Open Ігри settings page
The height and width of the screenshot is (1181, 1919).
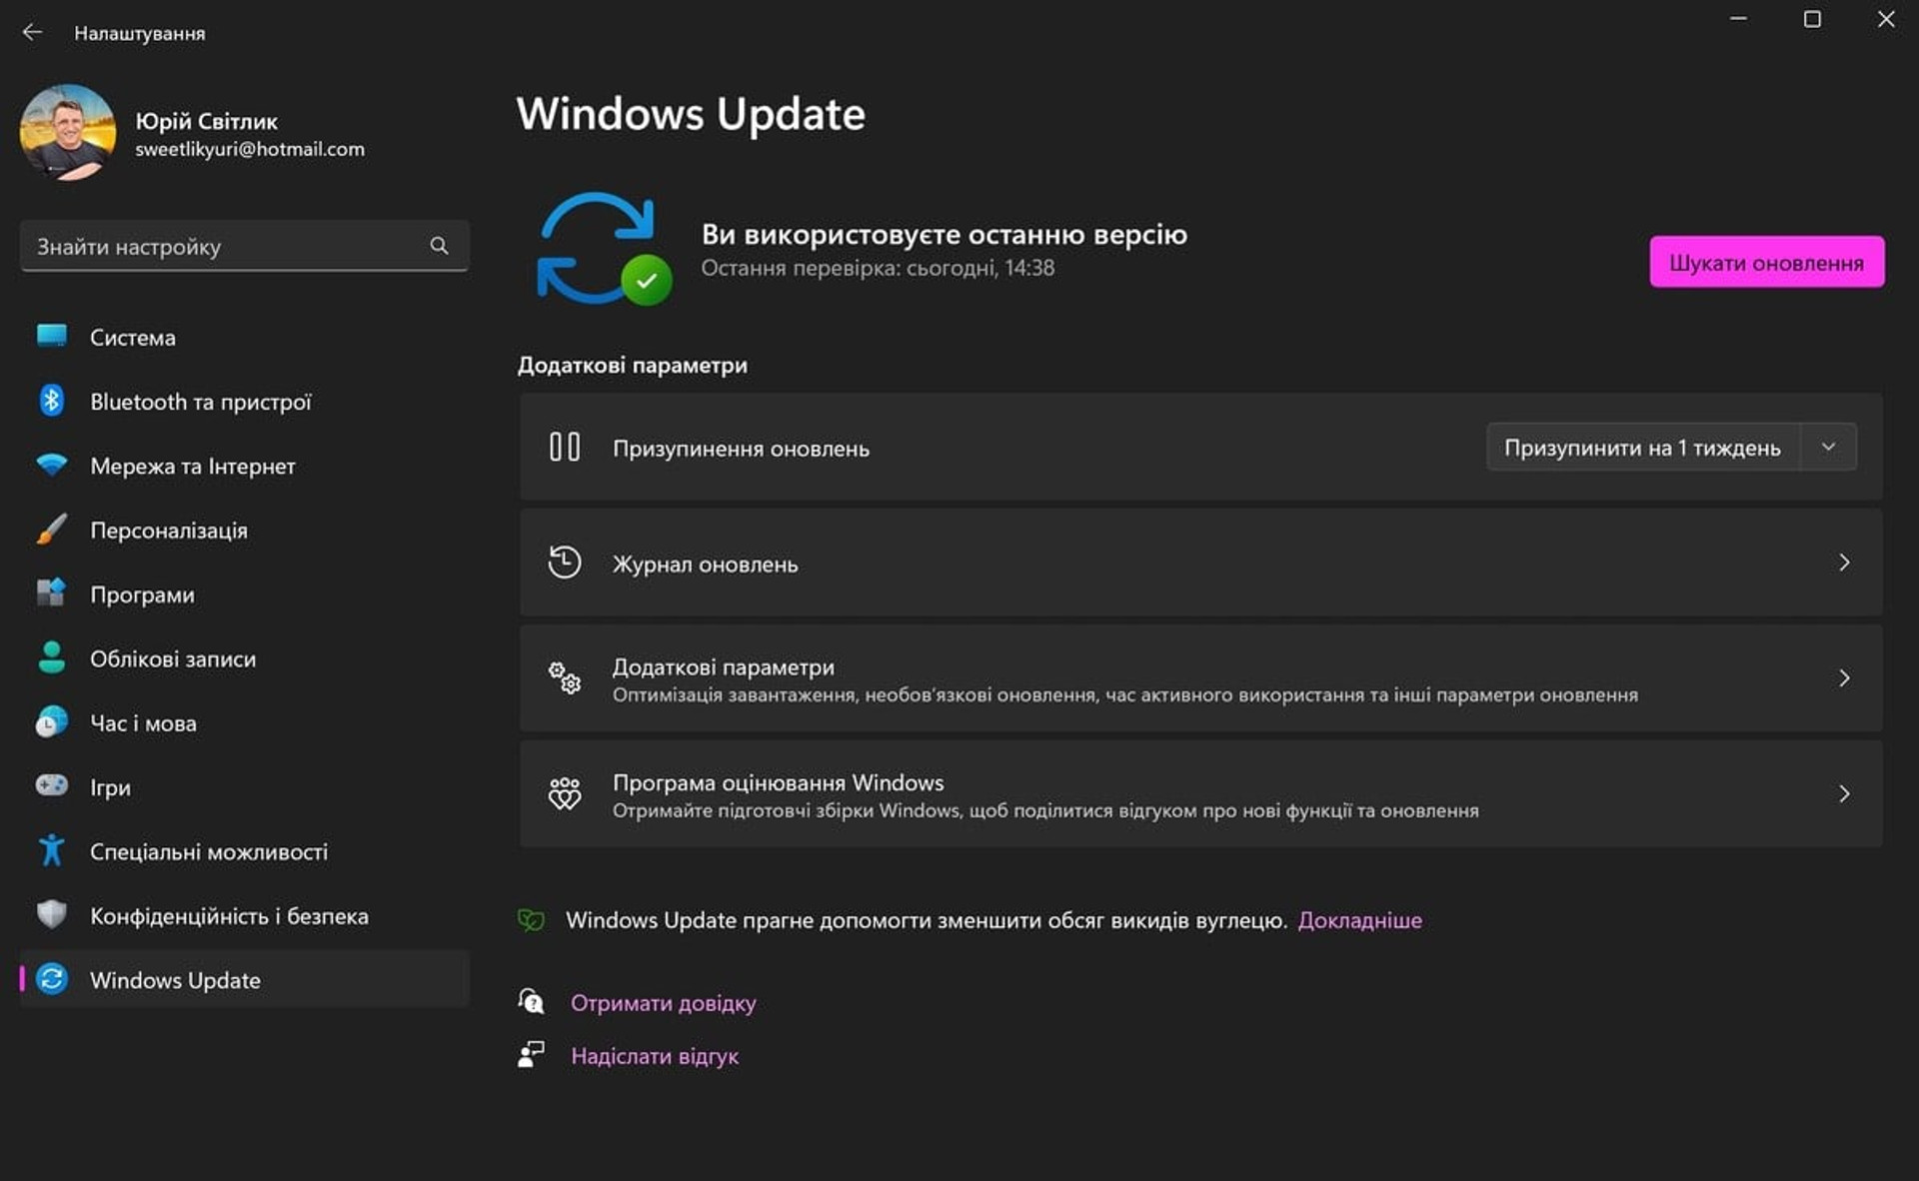click(244, 786)
